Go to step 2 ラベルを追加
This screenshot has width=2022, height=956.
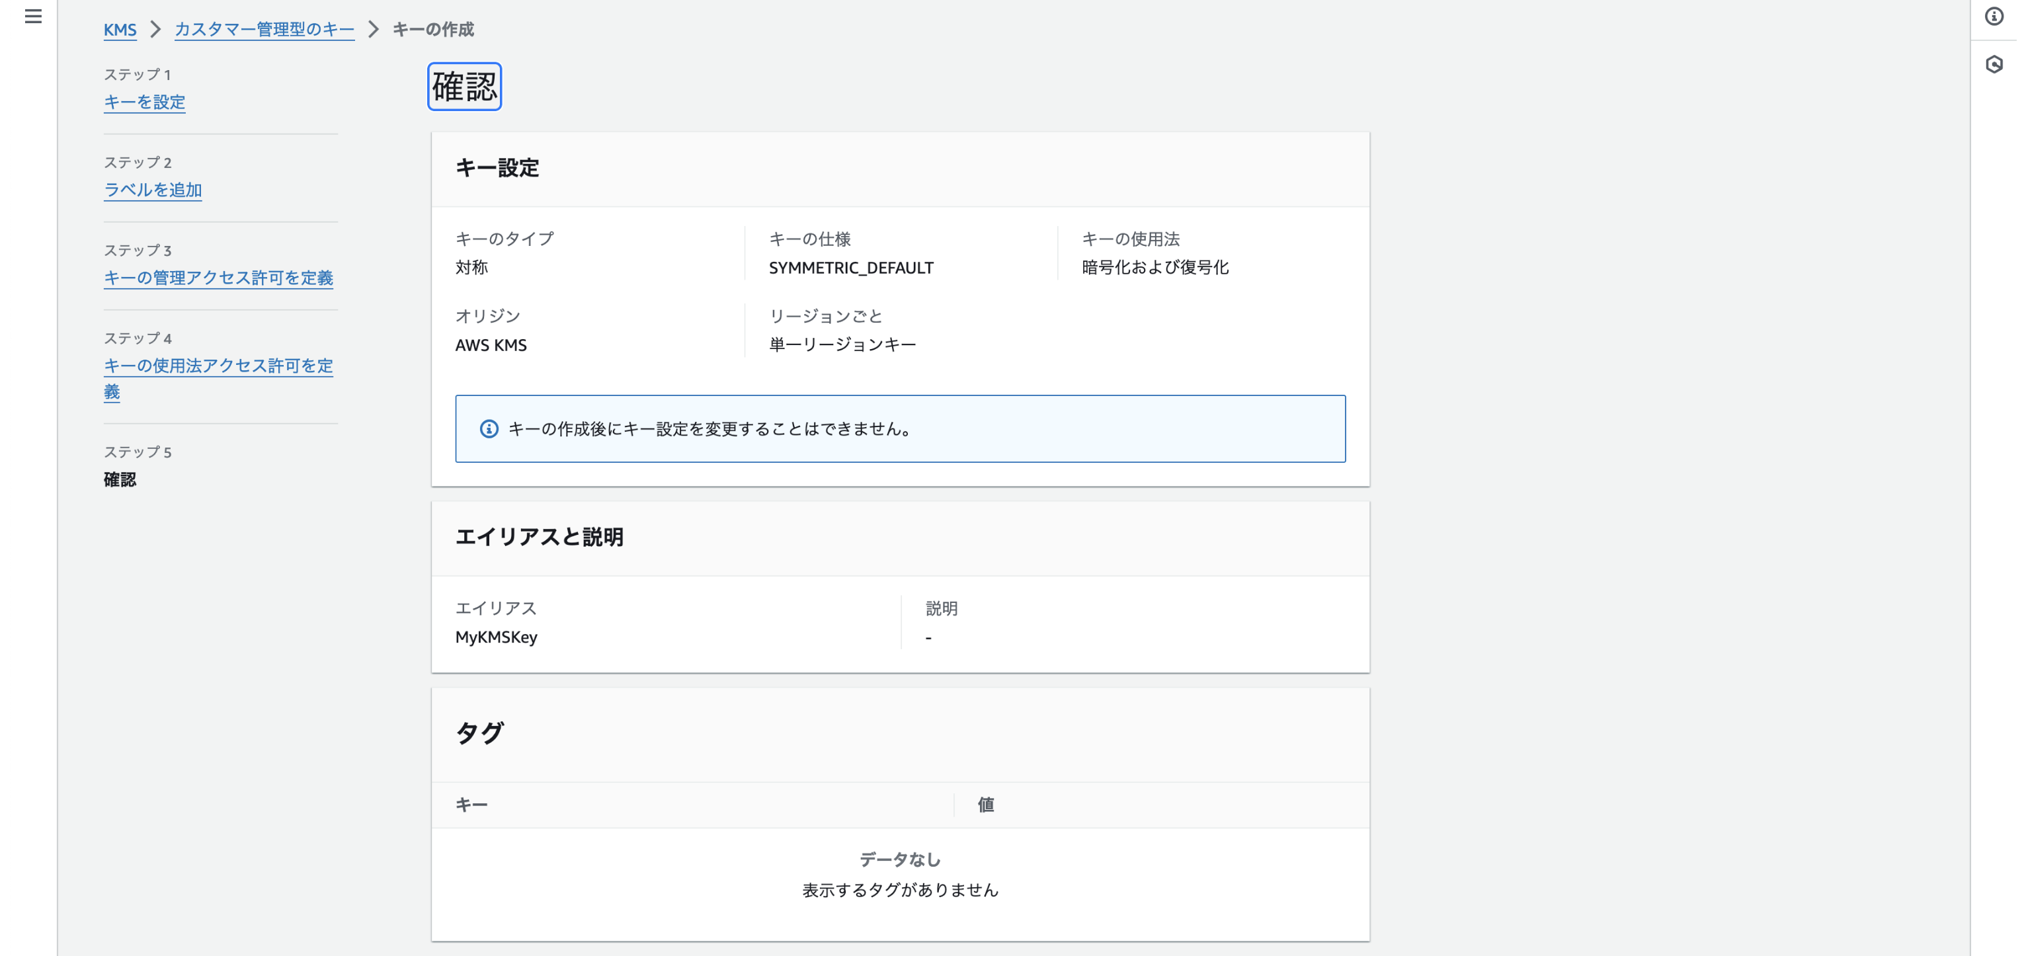coord(152,190)
